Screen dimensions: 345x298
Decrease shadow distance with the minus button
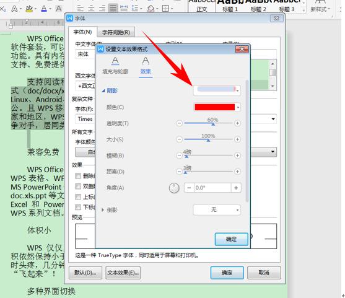point(180,172)
